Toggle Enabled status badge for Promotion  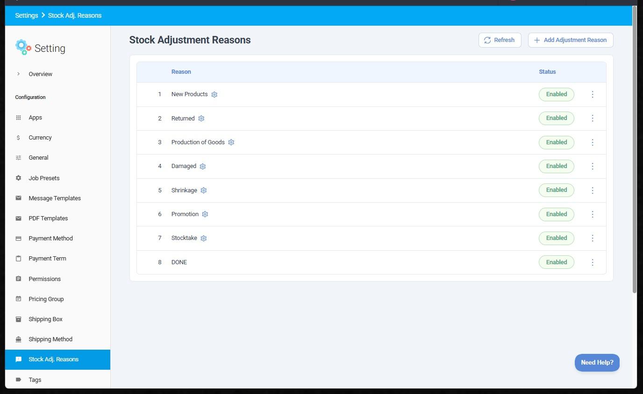point(556,214)
